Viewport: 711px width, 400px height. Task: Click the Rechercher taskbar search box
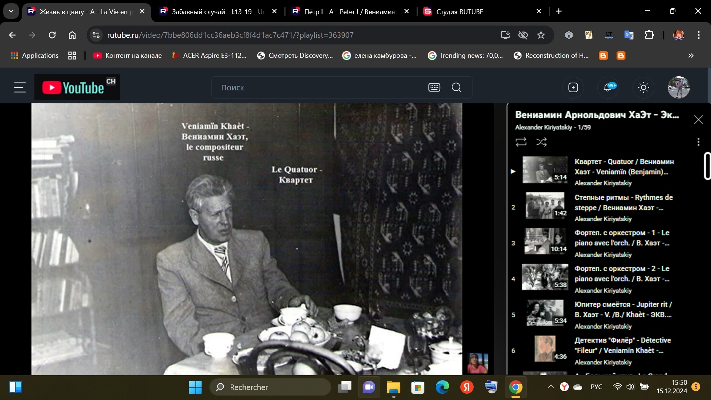[270, 387]
